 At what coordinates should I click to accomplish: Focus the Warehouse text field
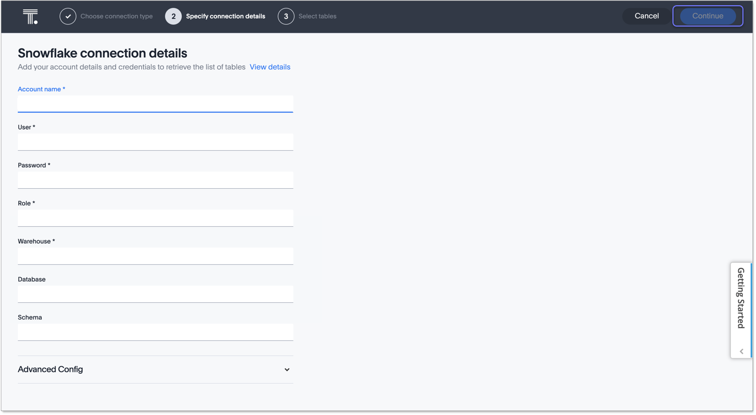point(155,256)
